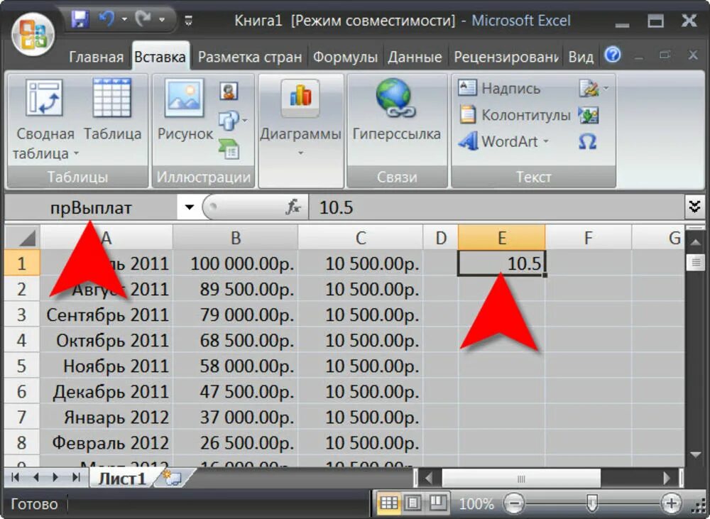Viewport: 710px width, 519px height.
Task: Select row 3 header
Action: pos(22,315)
